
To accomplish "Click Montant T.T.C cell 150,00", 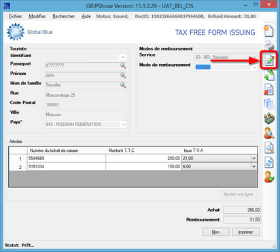I will click(x=143, y=166).
